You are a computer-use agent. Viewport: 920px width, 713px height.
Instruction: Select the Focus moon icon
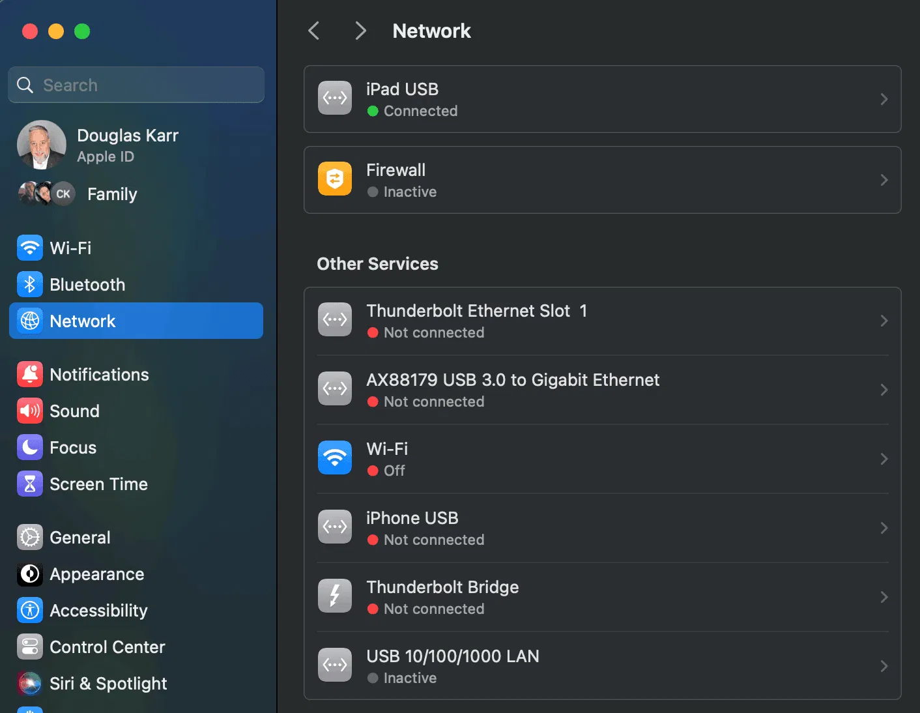(x=30, y=448)
